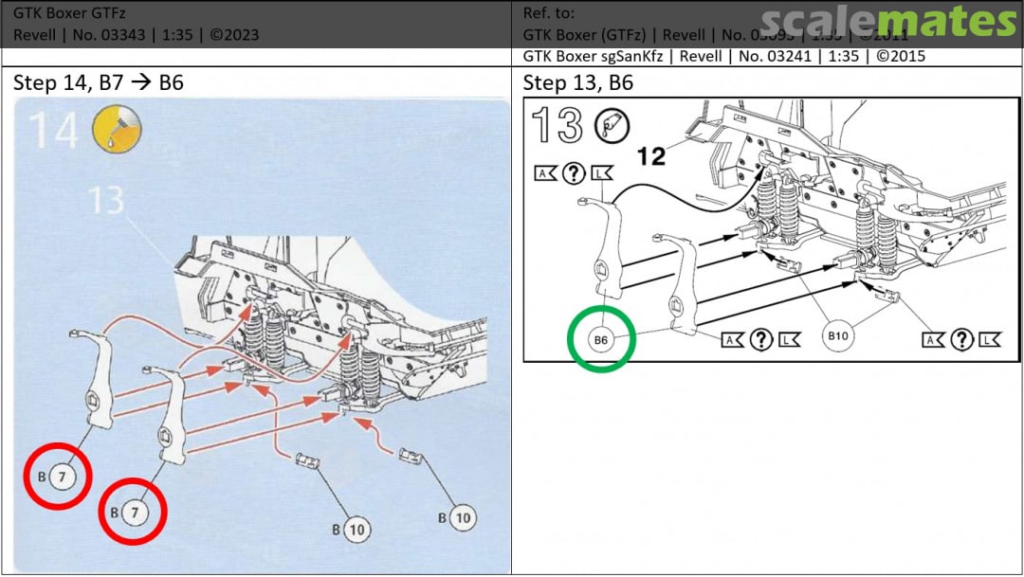Select the lower-right red-circled B7 label

pyautogui.click(x=135, y=513)
